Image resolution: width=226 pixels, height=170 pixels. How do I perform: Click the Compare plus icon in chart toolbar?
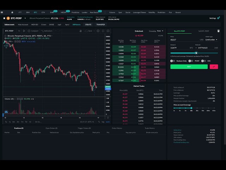tap(29, 31)
